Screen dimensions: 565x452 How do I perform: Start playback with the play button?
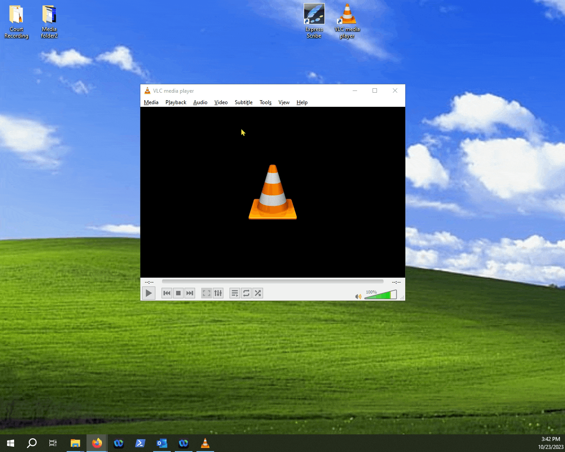click(149, 293)
